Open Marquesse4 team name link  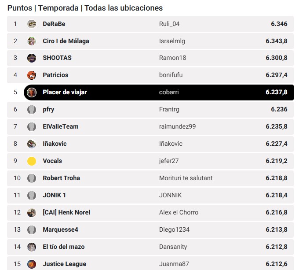click(60, 229)
